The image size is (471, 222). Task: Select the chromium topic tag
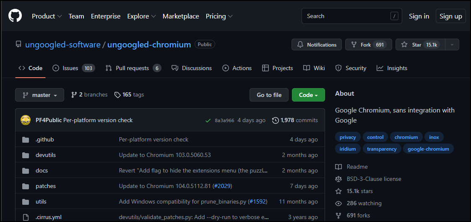(406, 137)
